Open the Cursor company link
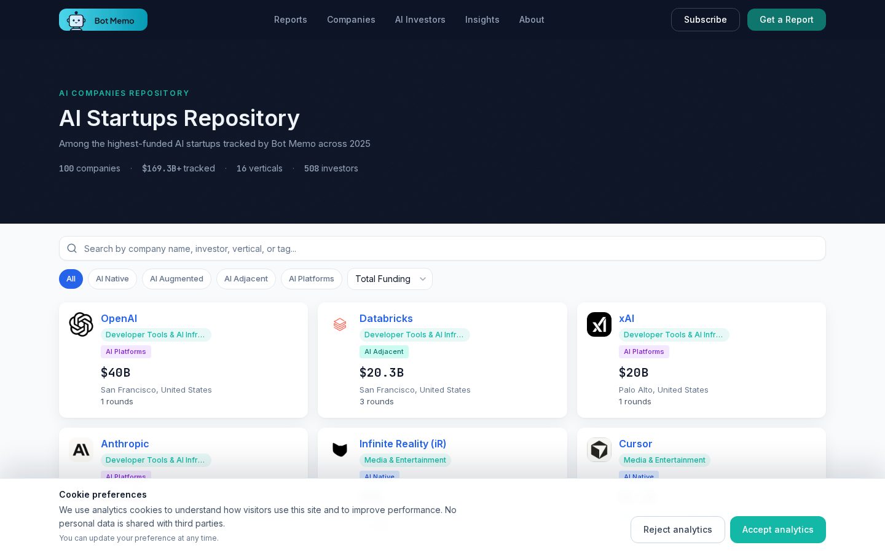Screen dimensions: 885x553 [635, 444]
